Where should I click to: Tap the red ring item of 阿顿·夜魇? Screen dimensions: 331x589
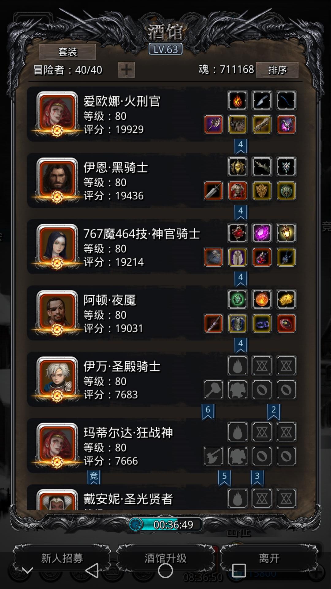coord(286,323)
